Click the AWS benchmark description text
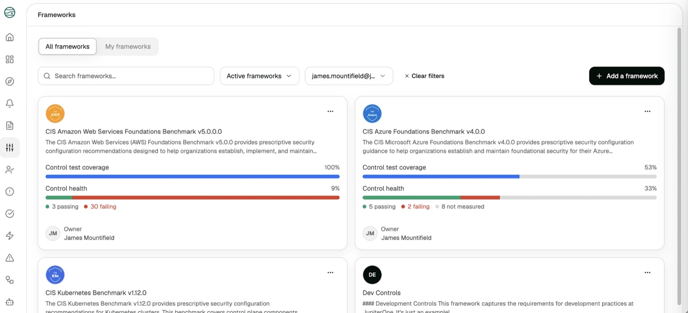Screen dimensions: 688x313 tap(181, 147)
